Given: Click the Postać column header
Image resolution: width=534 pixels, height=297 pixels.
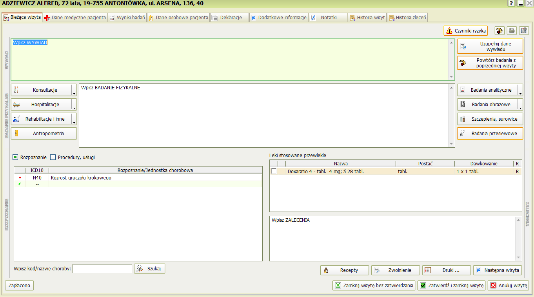Looking at the screenshot, I should click(x=425, y=164).
